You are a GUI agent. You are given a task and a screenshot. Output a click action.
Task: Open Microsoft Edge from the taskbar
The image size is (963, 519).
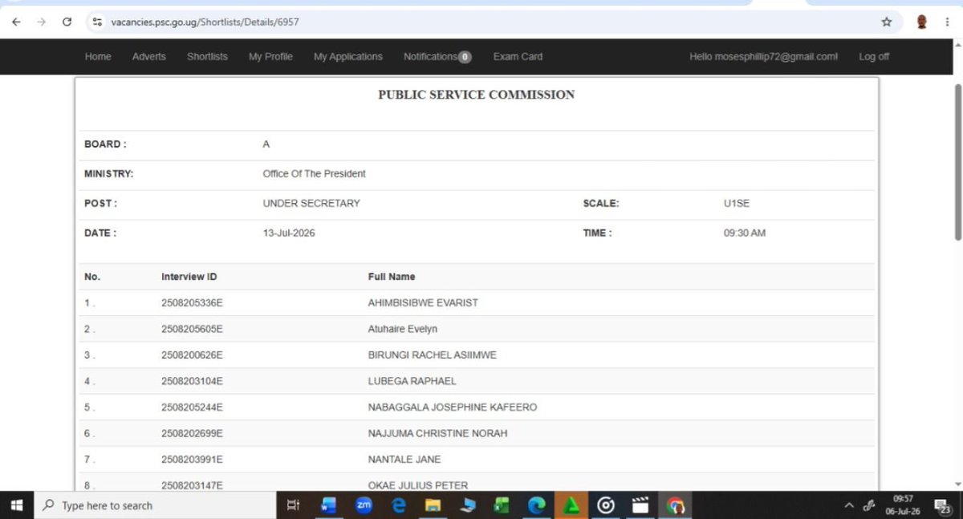[x=537, y=505]
